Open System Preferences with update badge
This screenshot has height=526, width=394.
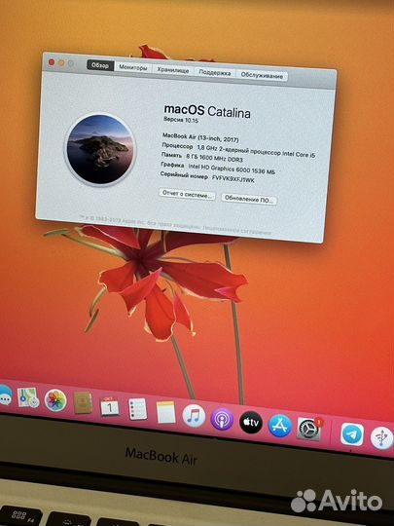(x=309, y=429)
